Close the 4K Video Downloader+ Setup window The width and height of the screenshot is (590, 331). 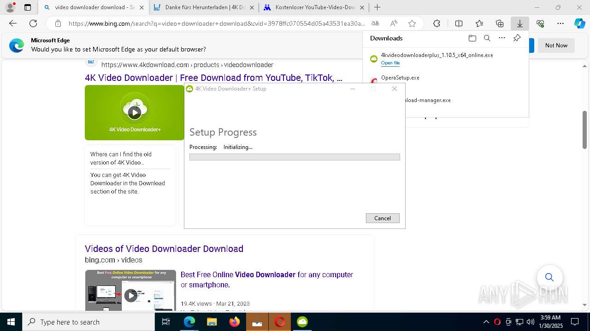coord(395,89)
